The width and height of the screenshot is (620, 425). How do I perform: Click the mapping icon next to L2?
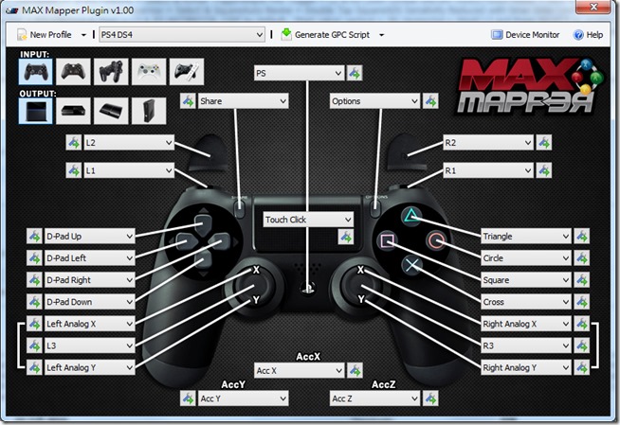(x=74, y=143)
